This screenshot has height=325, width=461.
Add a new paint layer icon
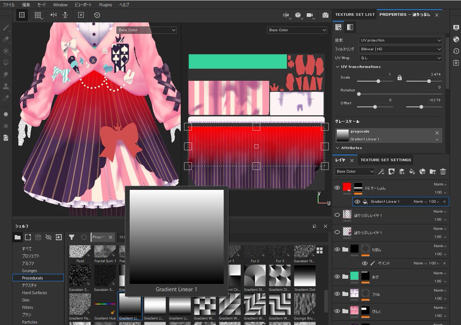point(402,171)
